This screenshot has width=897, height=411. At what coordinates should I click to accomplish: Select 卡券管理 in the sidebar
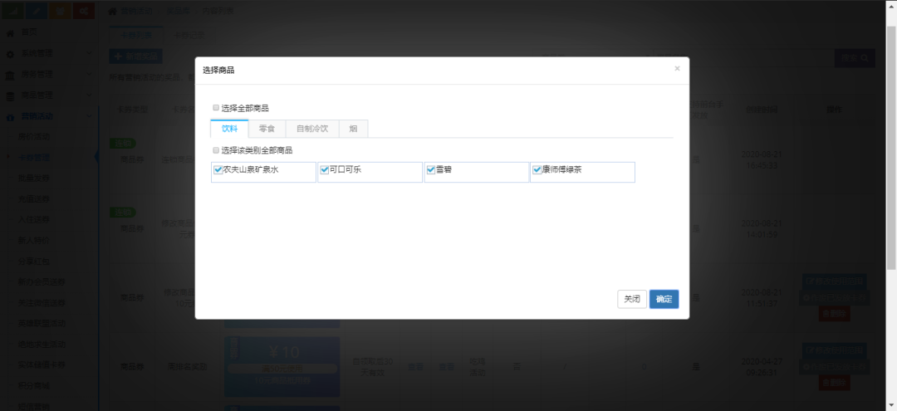pos(34,157)
